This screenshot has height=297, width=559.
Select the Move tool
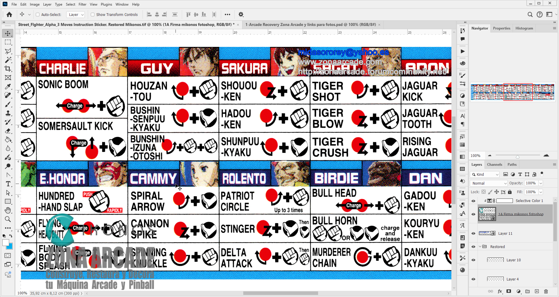[8, 33]
